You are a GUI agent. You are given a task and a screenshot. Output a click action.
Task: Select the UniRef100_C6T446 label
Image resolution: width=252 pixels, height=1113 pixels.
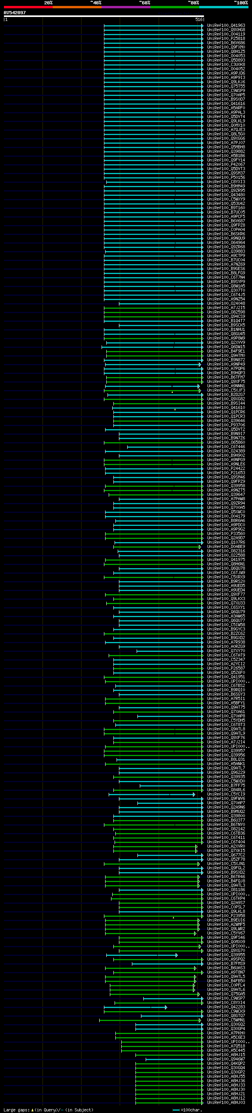click(x=226, y=447)
